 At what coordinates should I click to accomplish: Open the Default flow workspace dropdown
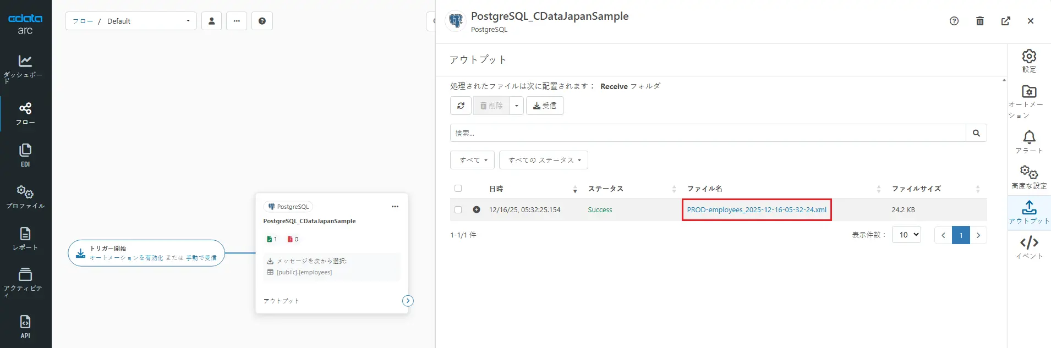click(131, 21)
